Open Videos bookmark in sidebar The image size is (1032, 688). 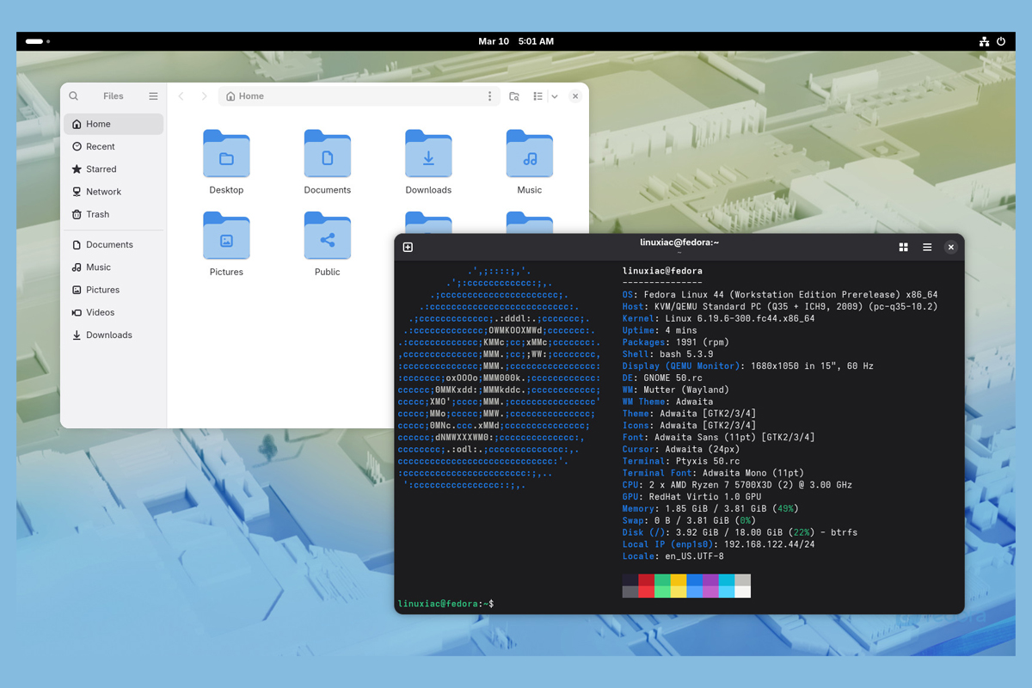114,312
